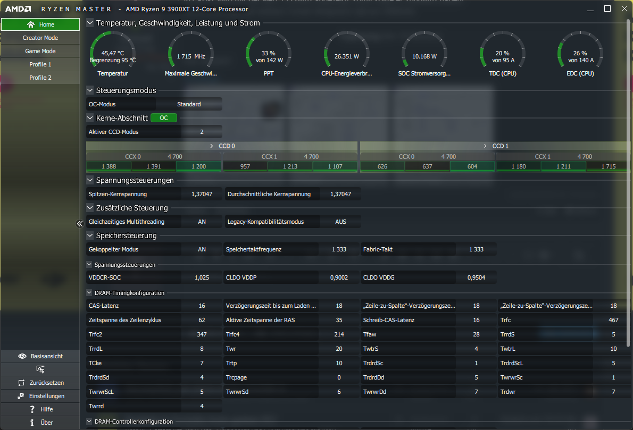Toggle the green OC badge in Kerne-Abschnitt

coord(163,118)
